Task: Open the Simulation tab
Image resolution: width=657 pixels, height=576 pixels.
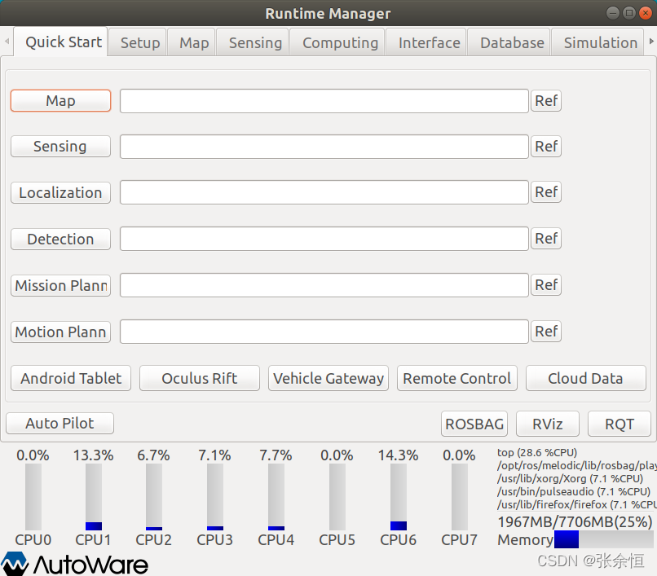Action: tap(599, 42)
